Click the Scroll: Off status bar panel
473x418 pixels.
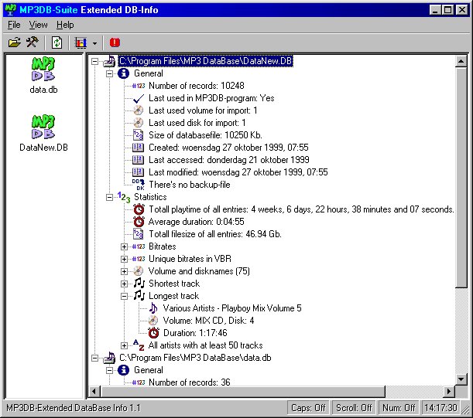click(354, 408)
